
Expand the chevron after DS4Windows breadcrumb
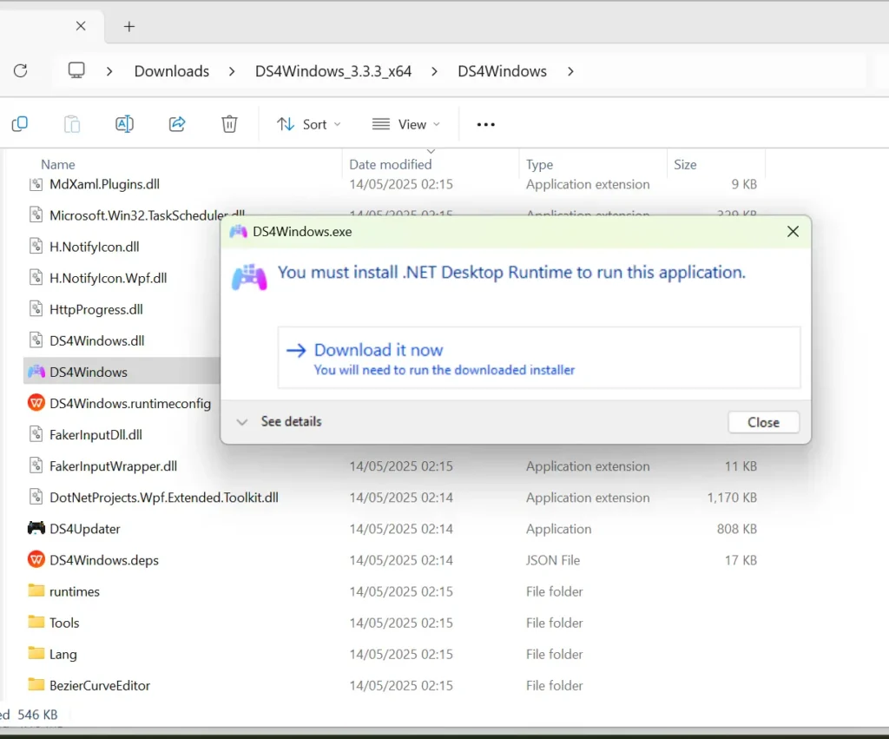coord(570,71)
